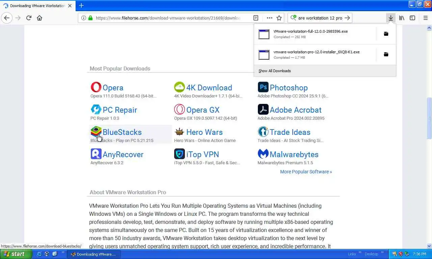Open the browser home page
The width and height of the screenshot is (432, 259).
tap(39, 18)
